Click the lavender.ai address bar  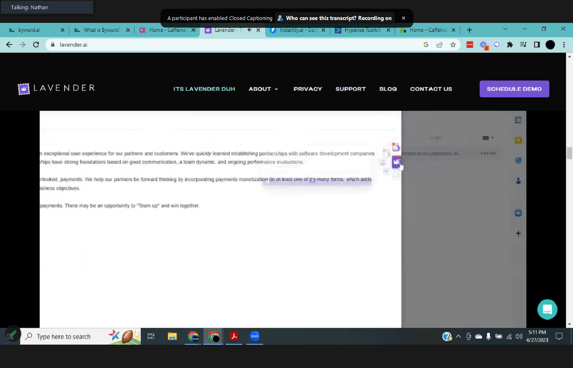tap(237, 45)
